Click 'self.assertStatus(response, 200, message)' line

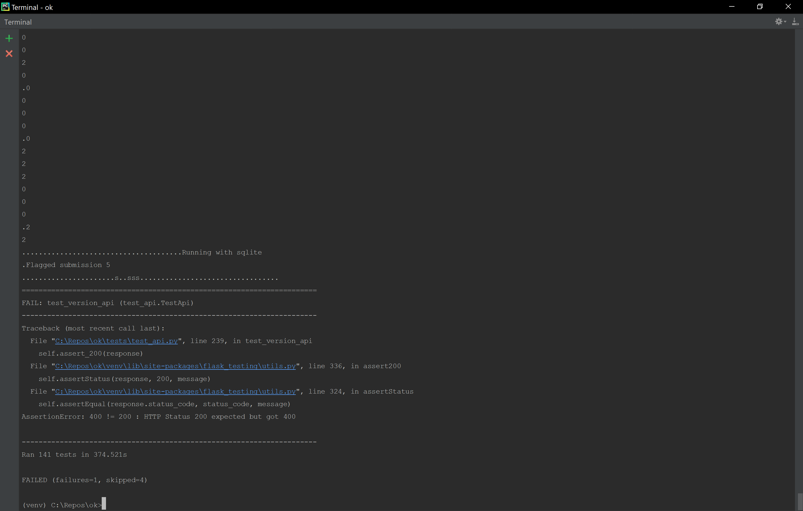tap(124, 379)
